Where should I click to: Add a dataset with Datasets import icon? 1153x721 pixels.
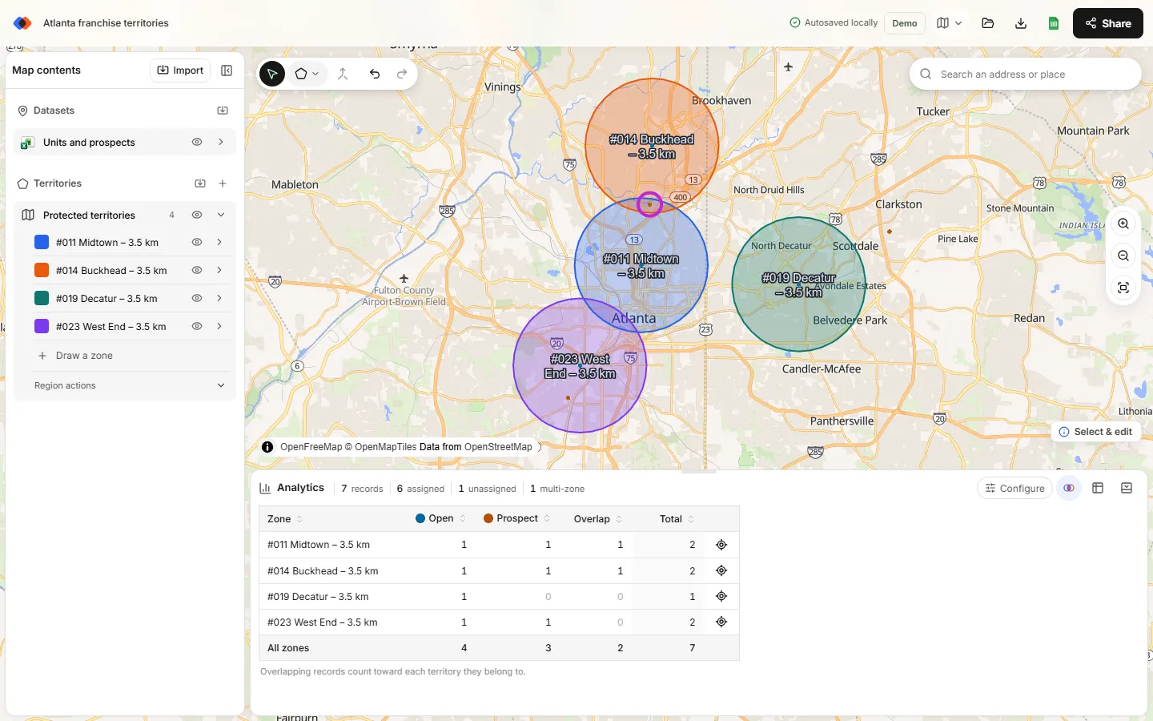pyautogui.click(x=223, y=111)
